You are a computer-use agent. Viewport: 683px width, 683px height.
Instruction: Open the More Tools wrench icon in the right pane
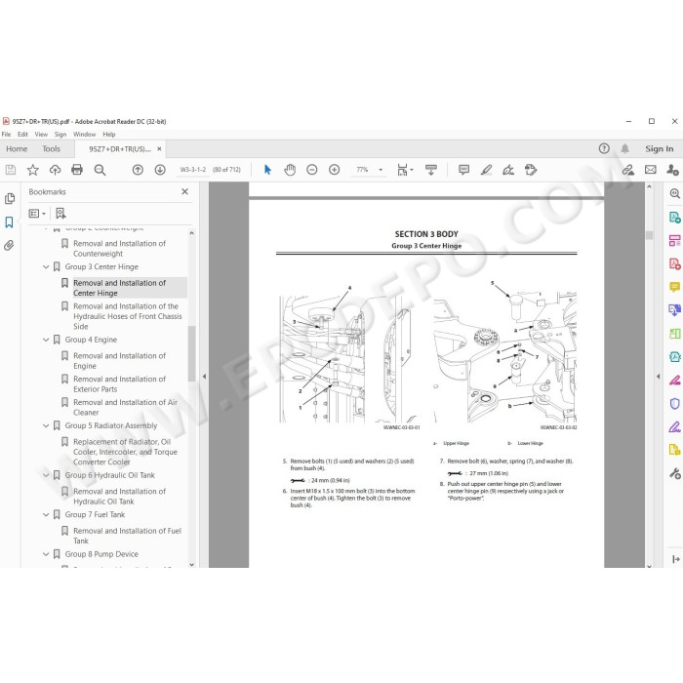tap(674, 473)
